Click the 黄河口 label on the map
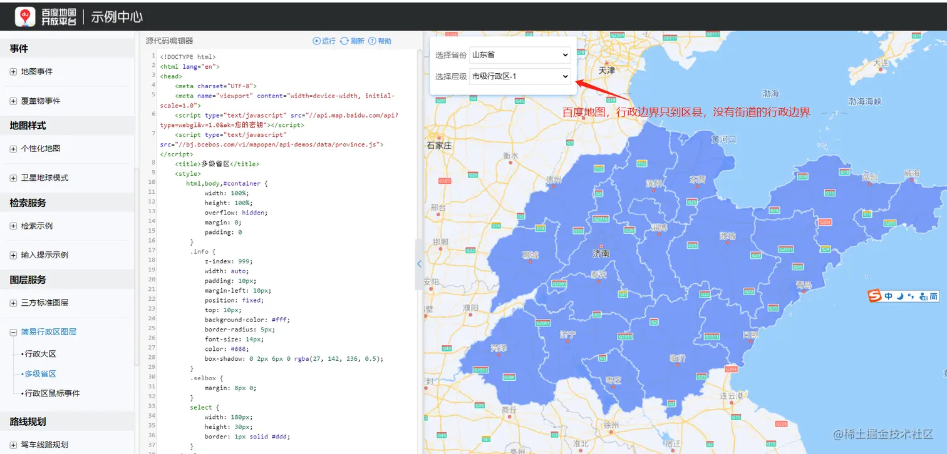This screenshot has height=454, width=947. [723, 139]
